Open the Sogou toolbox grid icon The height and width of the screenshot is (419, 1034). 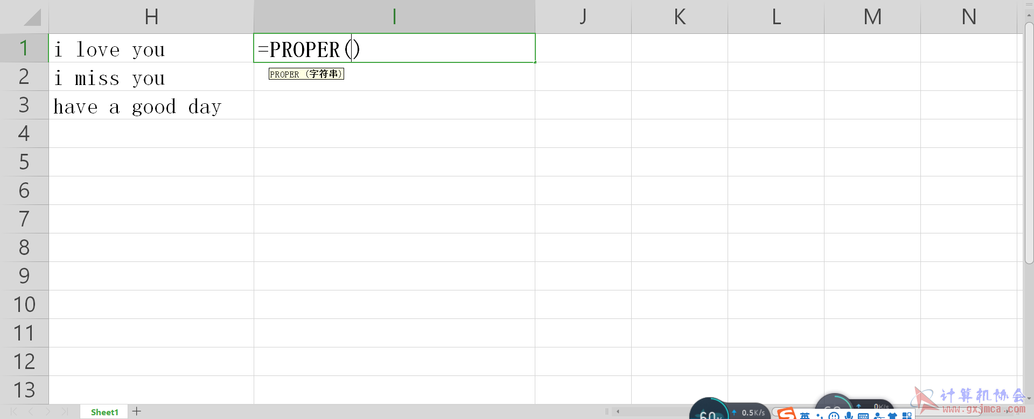[x=907, y=416]
